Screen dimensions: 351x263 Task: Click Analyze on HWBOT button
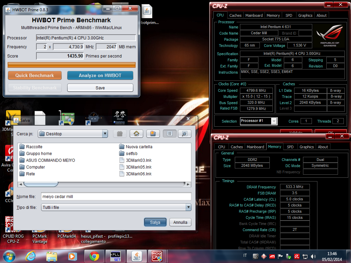(100, 75)
